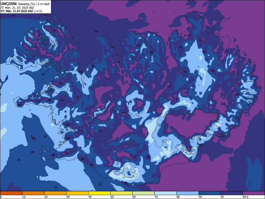265x199 pixels.
Task: Click the '97' humidity value on the map
Action: pyautogui.click(x=14, y=16)
